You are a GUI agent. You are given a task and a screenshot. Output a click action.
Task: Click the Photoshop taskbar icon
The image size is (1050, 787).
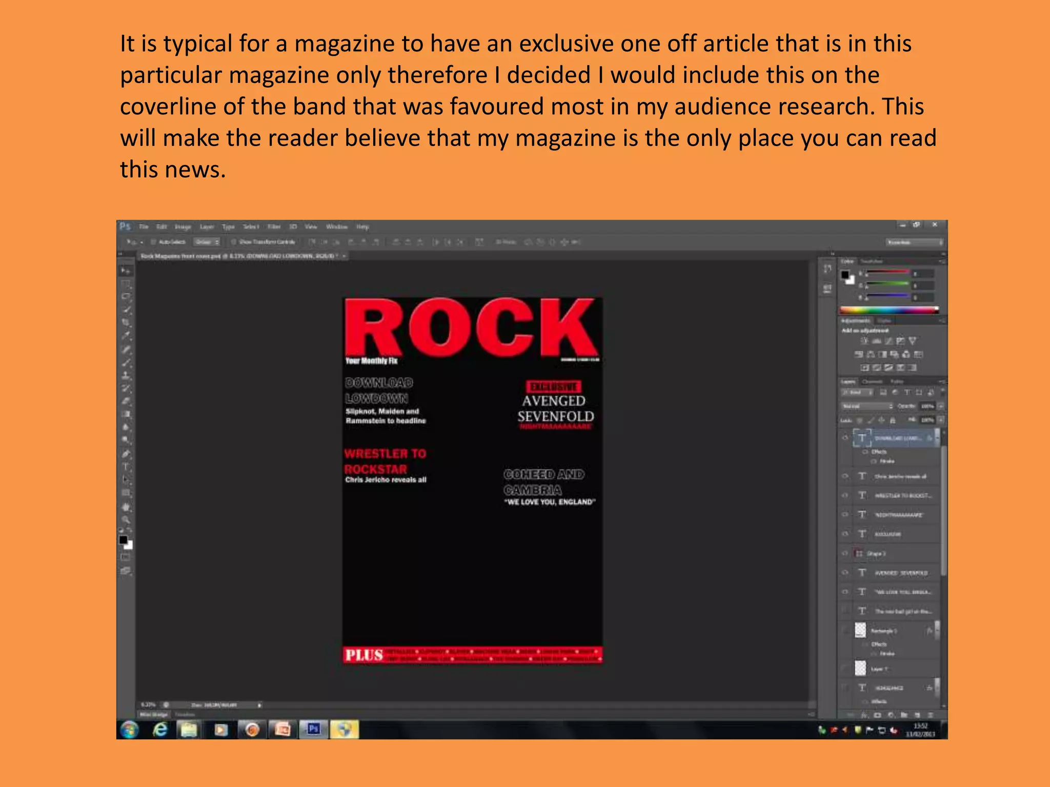point(313,730)
